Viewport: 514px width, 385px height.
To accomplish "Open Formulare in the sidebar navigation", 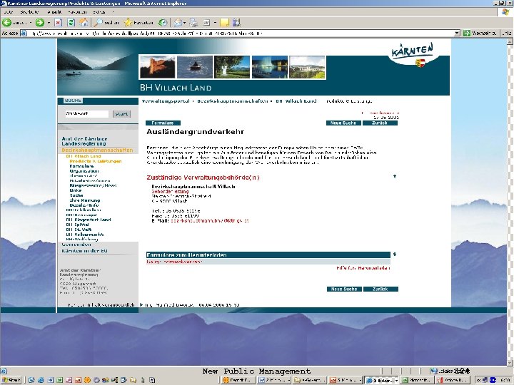I will tap(81, 166).
